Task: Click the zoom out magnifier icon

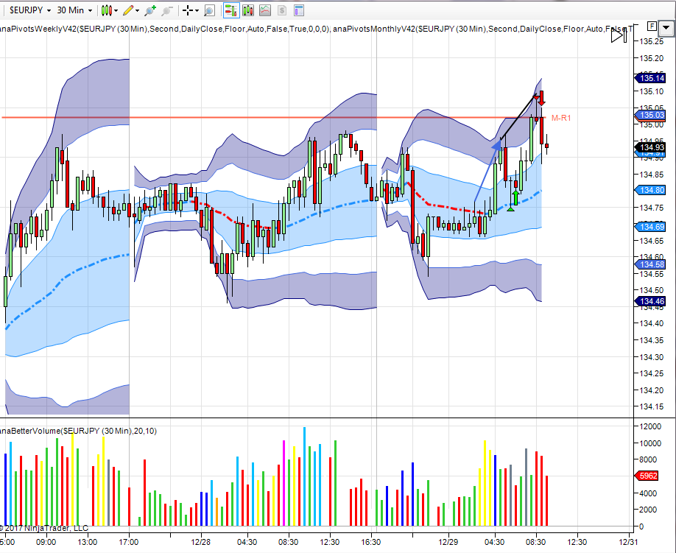Action: click(x=167, y=10)
